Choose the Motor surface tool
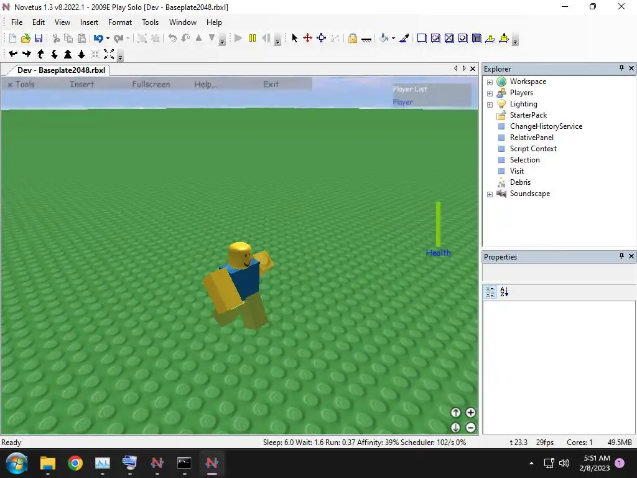The height and width of the screenshot is (478, 637). (504, 38)
